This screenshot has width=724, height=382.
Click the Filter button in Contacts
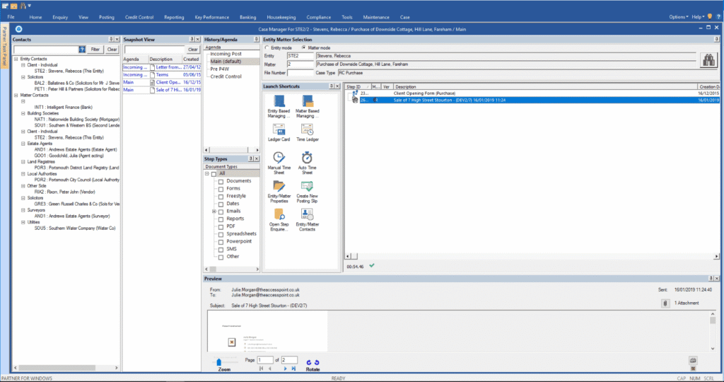click(x=95, y=50)
